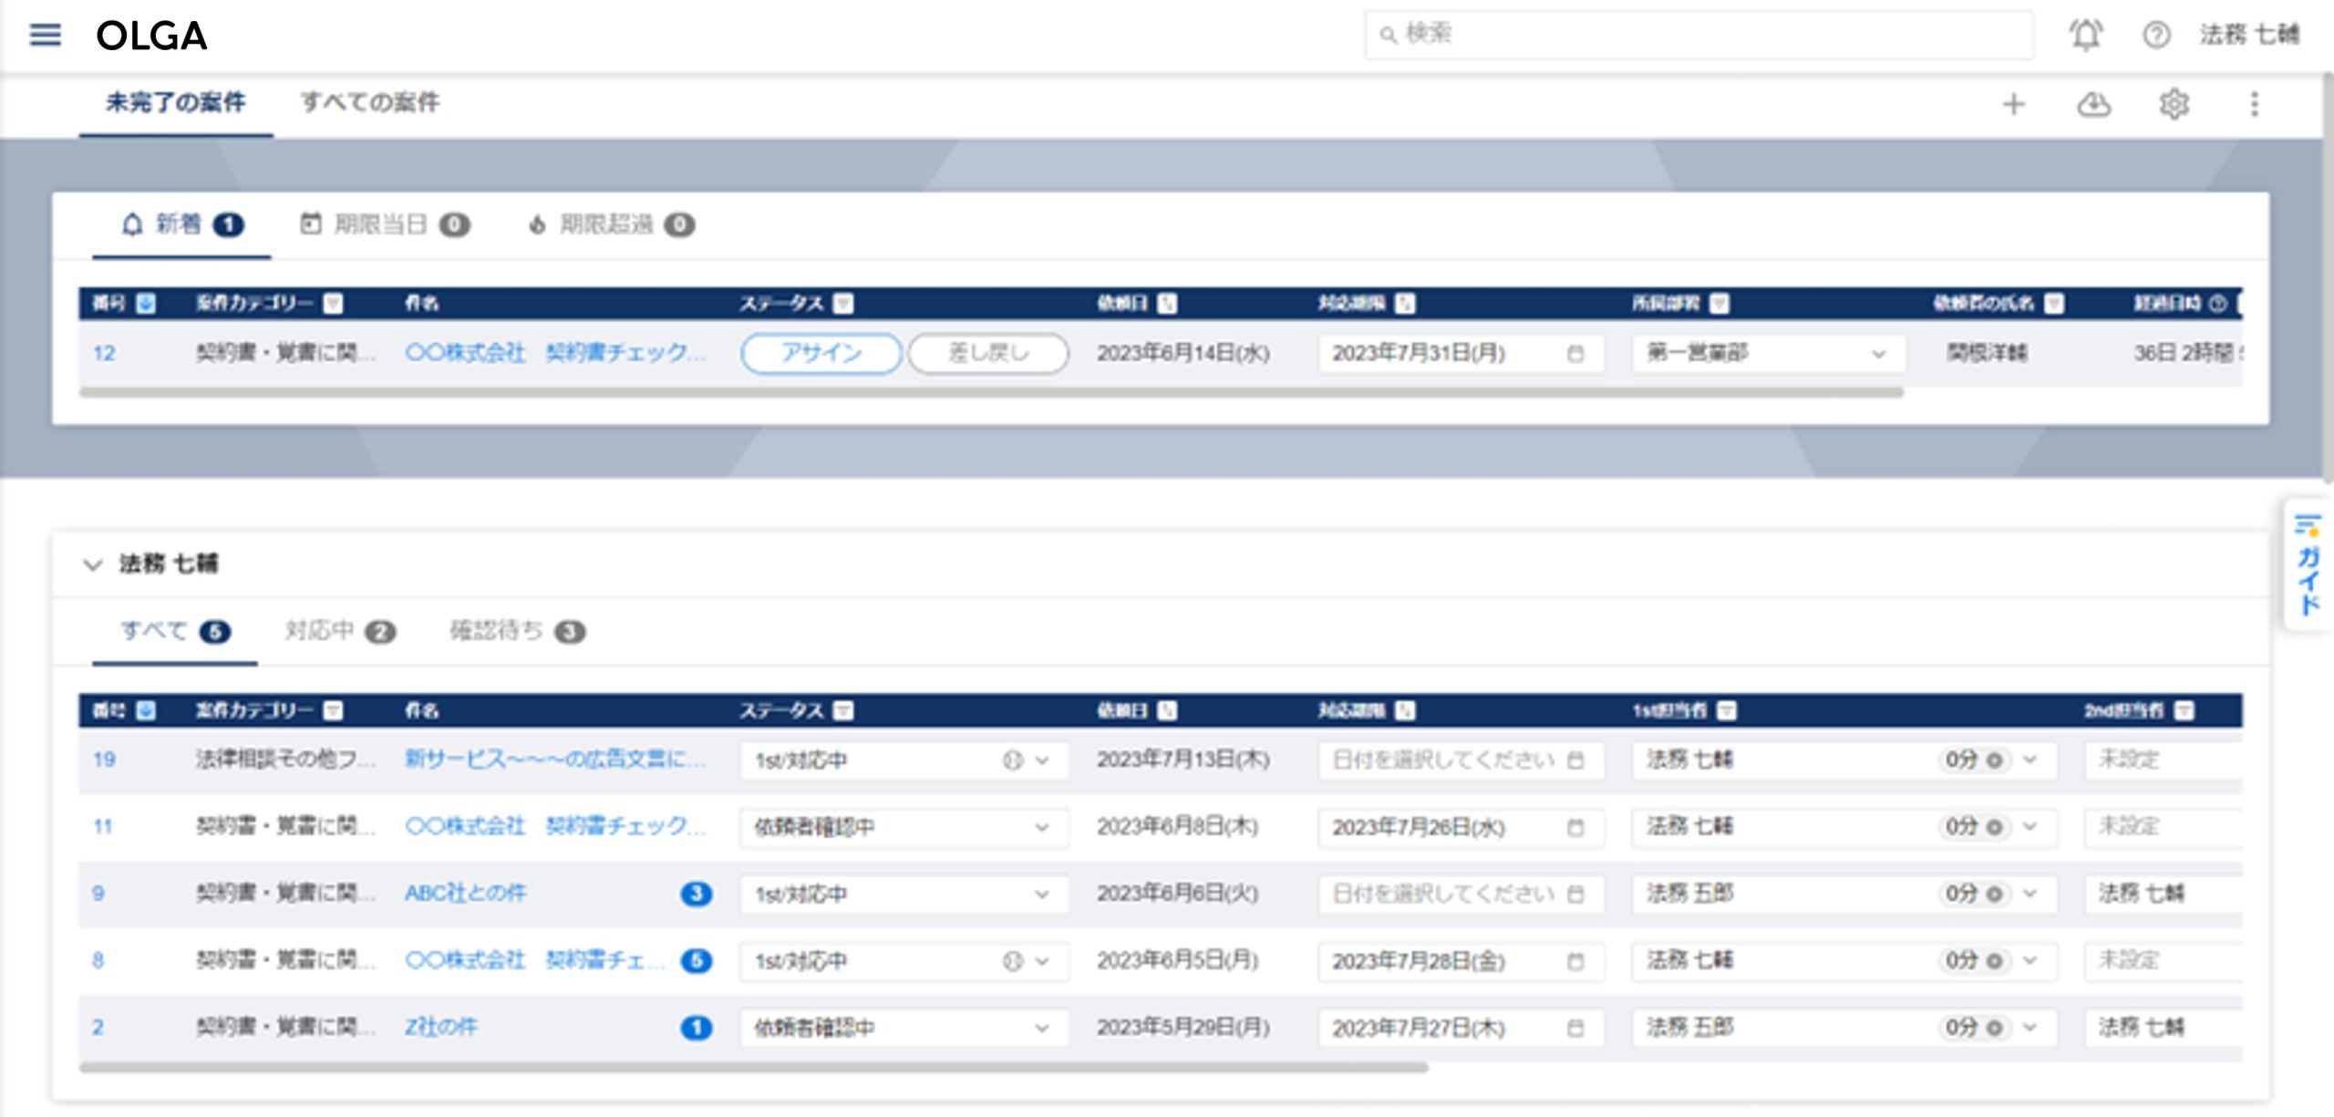The image size is (2334, 1117).
Task: Select the 新着 tab
Action: [181, 224]
